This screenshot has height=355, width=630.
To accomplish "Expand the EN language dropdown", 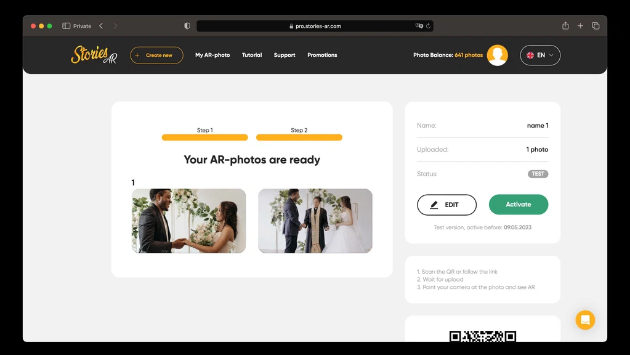I will pos(540,55).
